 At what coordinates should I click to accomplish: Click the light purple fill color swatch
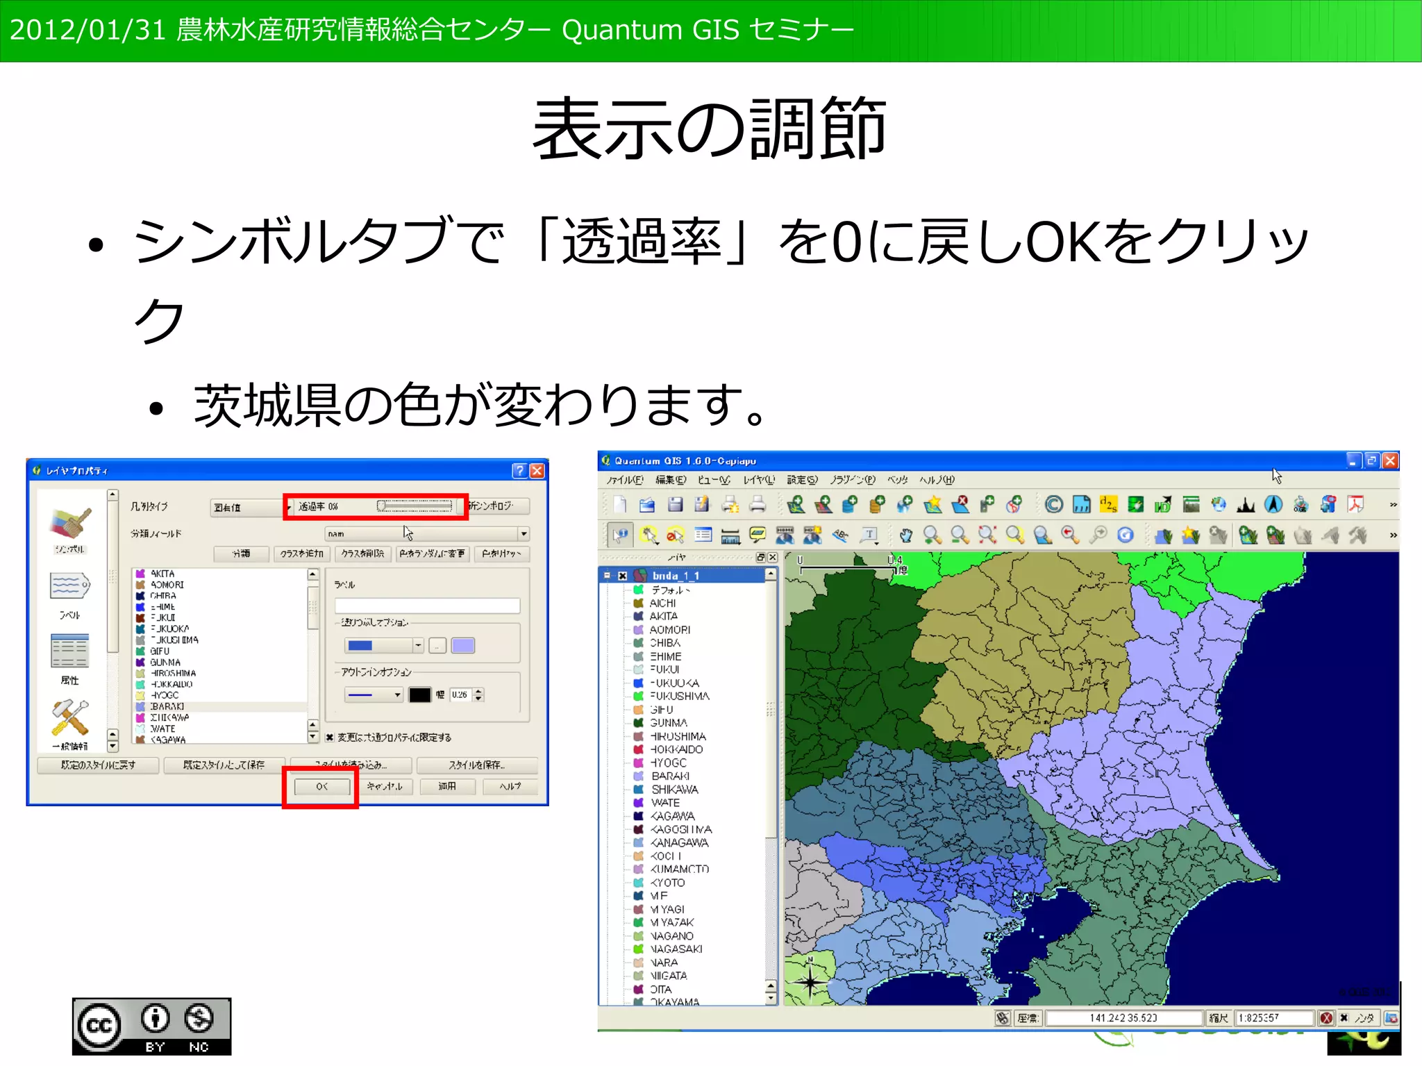463,646
